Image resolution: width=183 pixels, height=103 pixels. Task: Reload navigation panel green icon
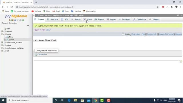(x=23, y=20)
